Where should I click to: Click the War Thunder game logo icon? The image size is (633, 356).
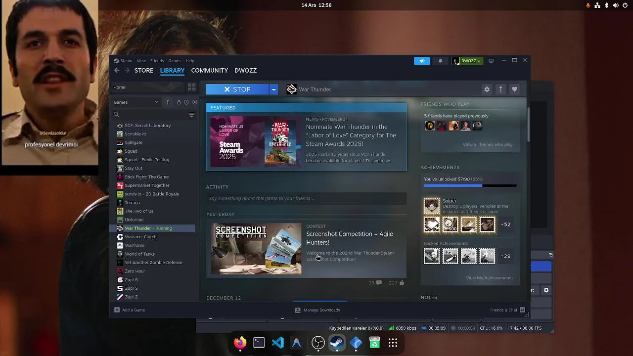292,89
